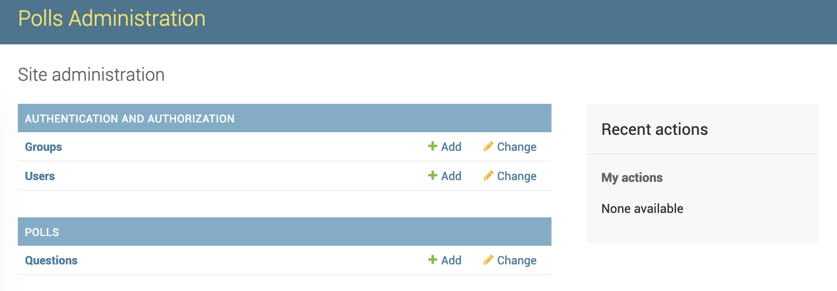This screenshot has width=837, height=291.
Task: Click the Add link for Questions
Action: point(451,260)
